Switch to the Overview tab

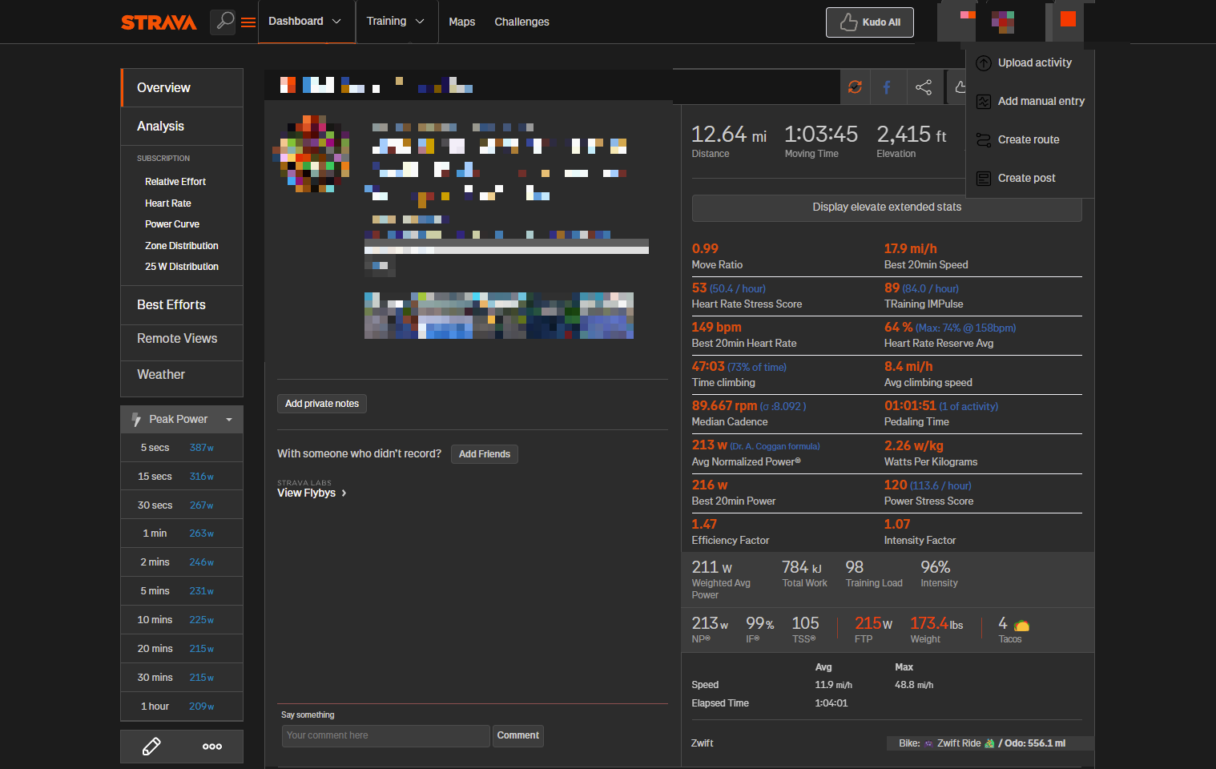pos(182,87)
